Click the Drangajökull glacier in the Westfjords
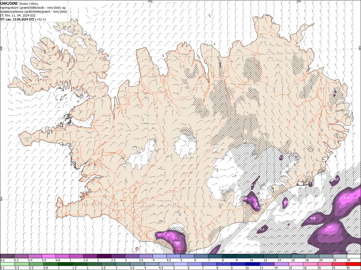The width and height of the screenshot is (361, 270). coord(82,42)
